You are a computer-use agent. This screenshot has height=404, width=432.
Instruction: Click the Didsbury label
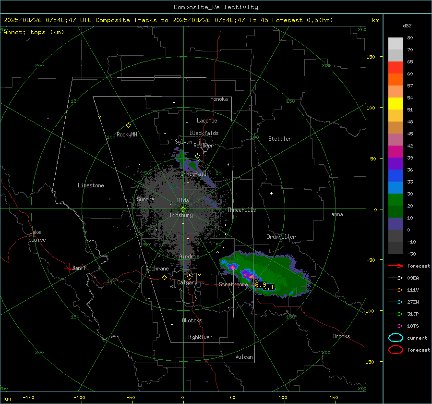point(181,215)
